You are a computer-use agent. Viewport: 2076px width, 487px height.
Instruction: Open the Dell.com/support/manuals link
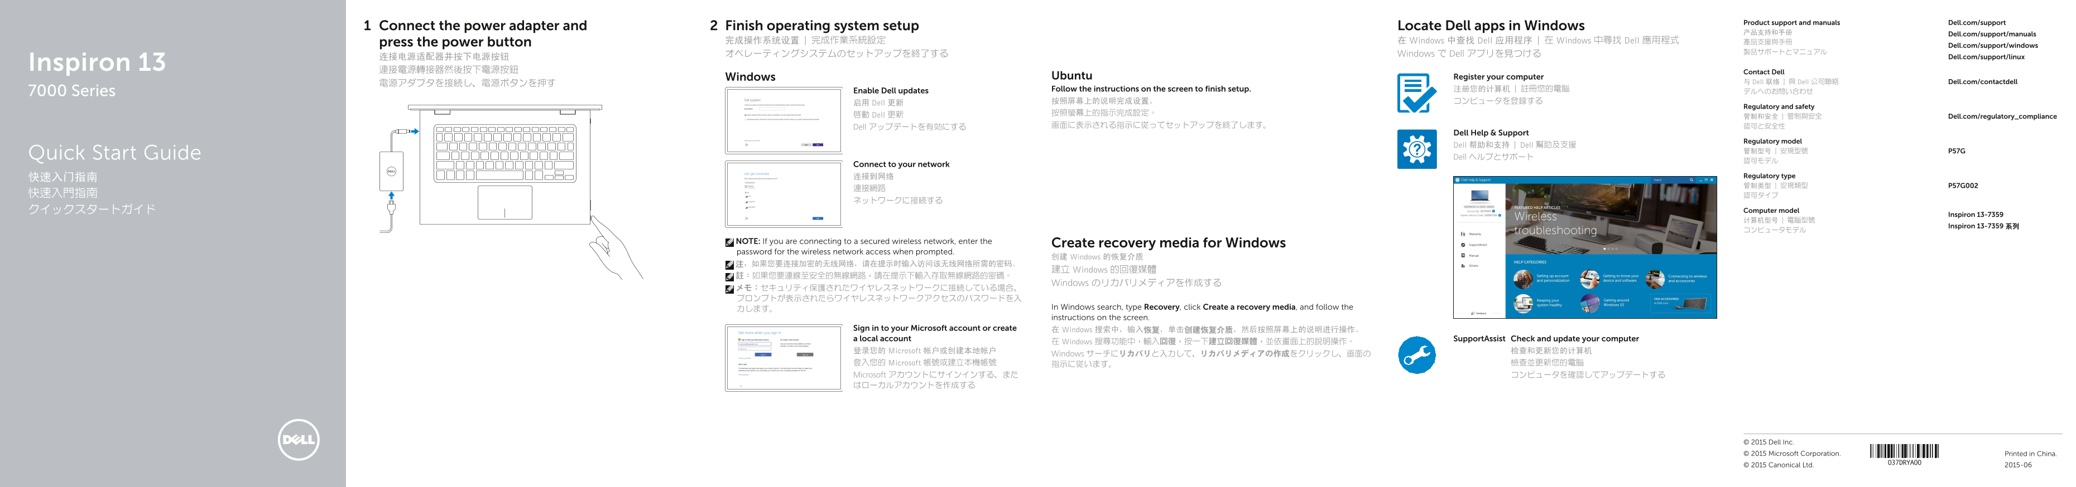pyautogui.click(x=1992, y=34)
